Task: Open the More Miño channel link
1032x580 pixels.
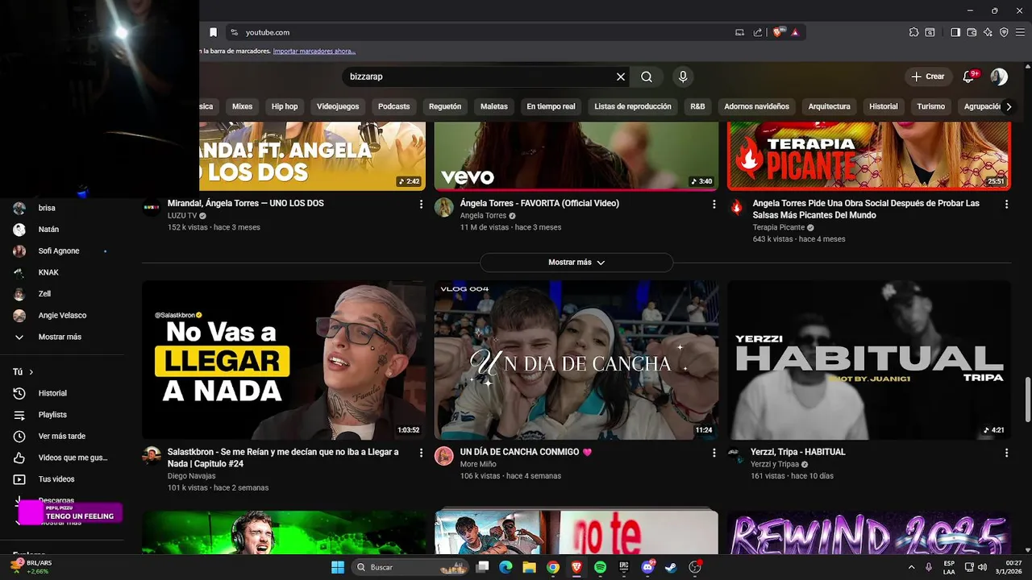Action: click(478, 464)
